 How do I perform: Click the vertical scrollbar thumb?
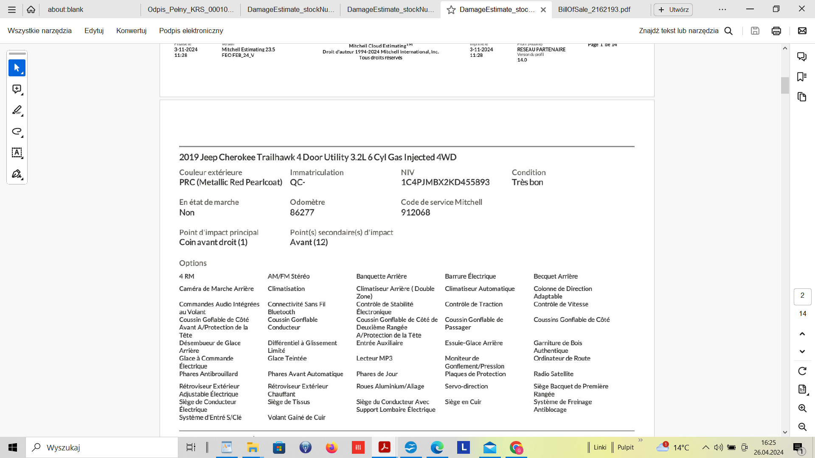(x=785, y=85)
